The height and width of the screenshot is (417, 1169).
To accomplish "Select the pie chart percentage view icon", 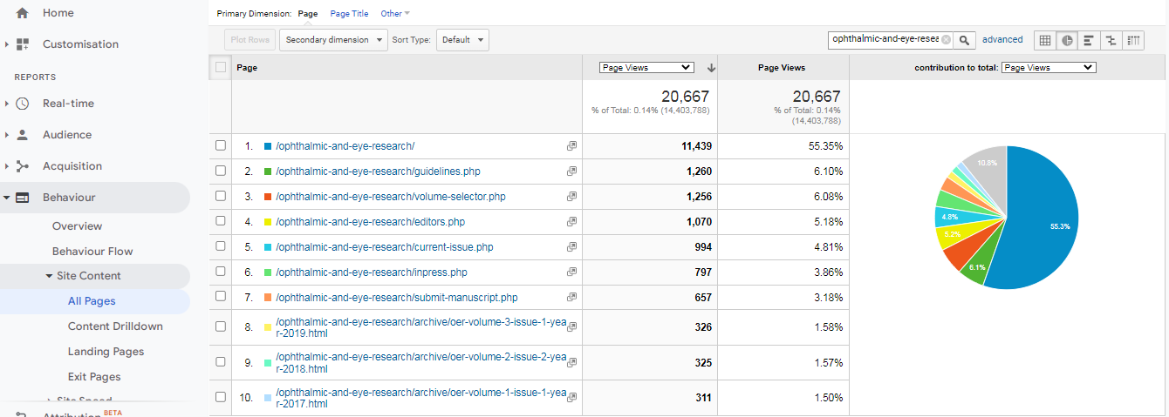I will point(1066,40).
